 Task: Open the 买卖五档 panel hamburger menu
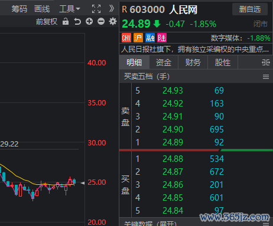point(266,77)
